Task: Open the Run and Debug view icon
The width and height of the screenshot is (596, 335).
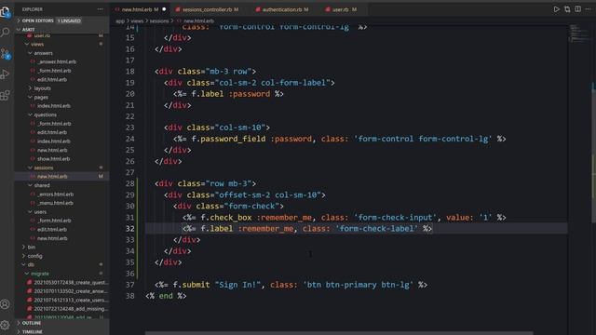Action: click(x=6, y=74)
